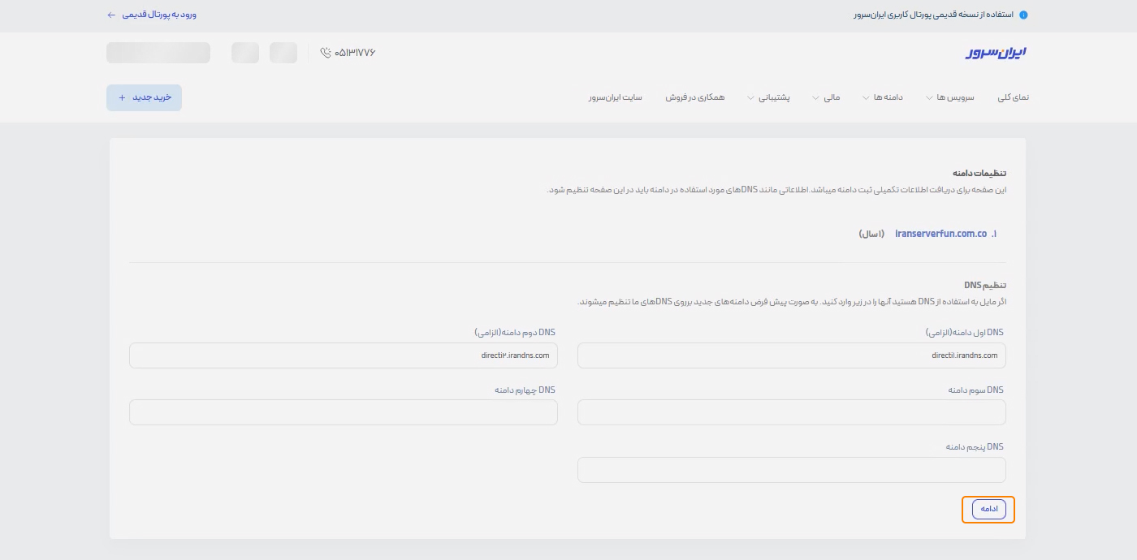The height and width of the screenshot is (560, 1137).
Task: Select the DNS پنجم دامنه input field
Action: [791, 470]
